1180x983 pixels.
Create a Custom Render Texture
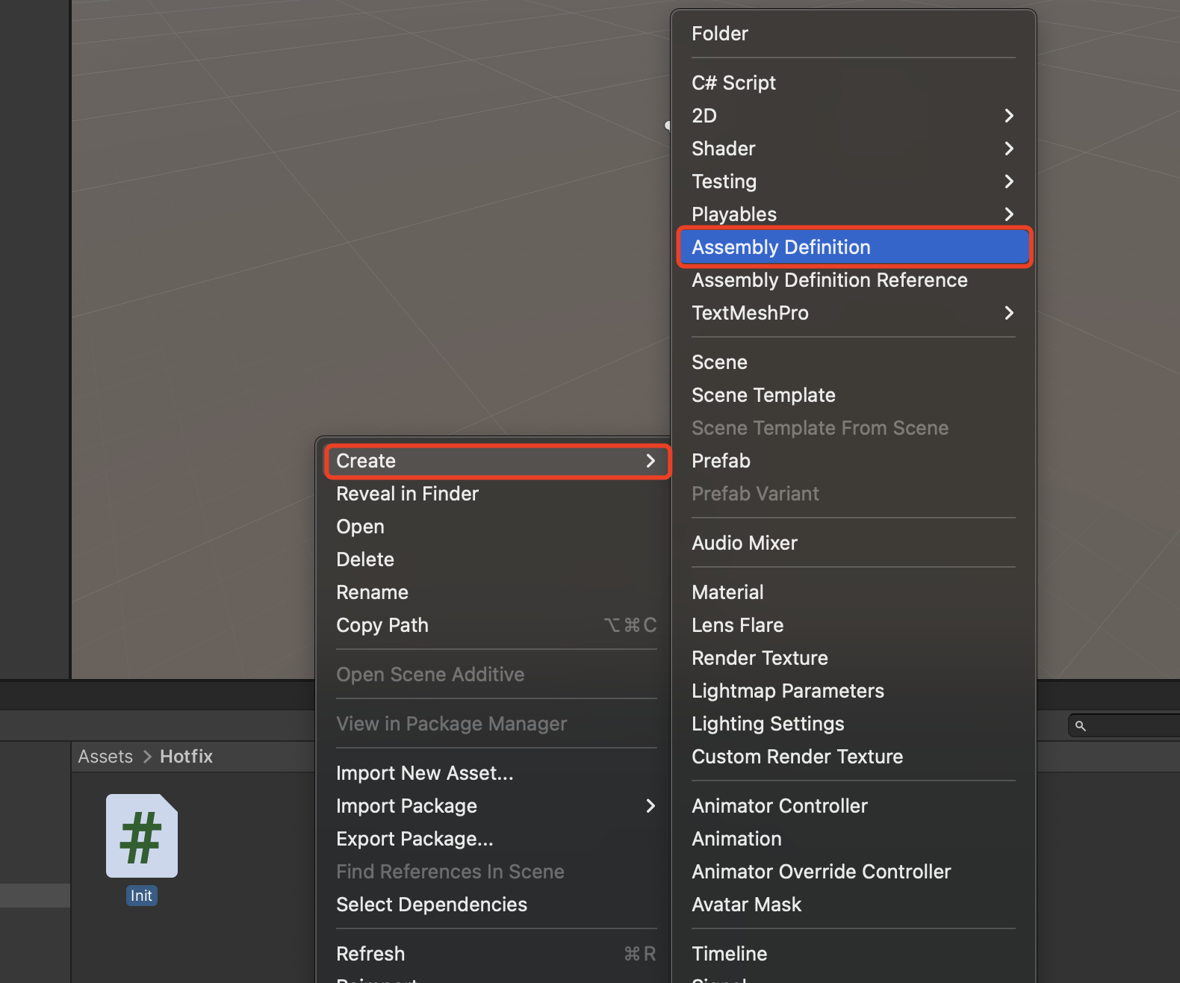click(x=854, y=757)
